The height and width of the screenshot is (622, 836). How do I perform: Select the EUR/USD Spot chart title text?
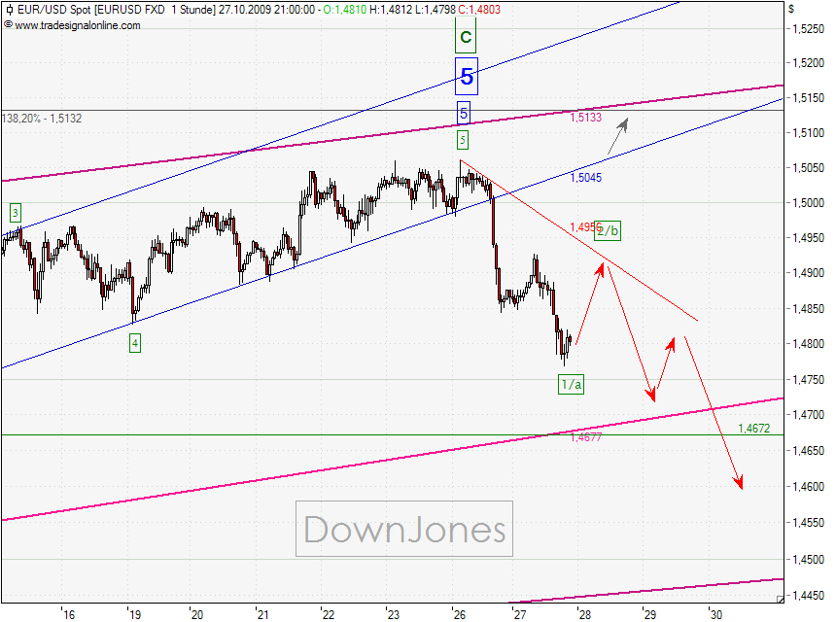point(53,9)
